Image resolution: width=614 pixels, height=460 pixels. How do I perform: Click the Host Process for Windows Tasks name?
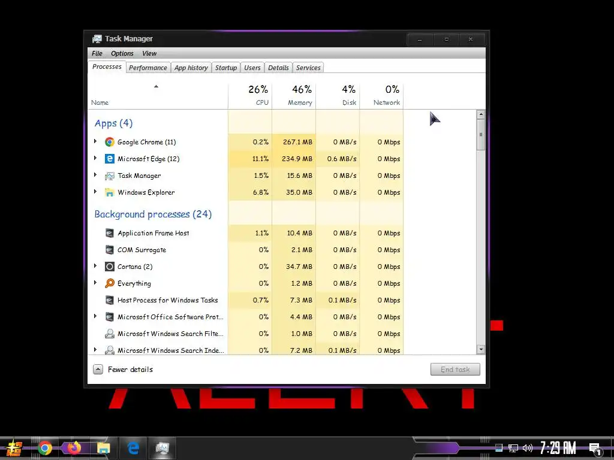tap(168, 300)
